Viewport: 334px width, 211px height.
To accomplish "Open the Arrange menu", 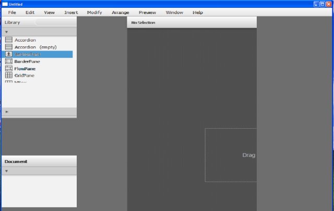I will tap(121, 13).
